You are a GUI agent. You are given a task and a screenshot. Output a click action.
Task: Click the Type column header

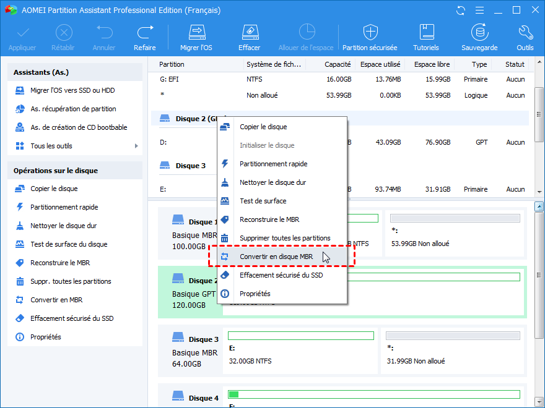point(479,64)
